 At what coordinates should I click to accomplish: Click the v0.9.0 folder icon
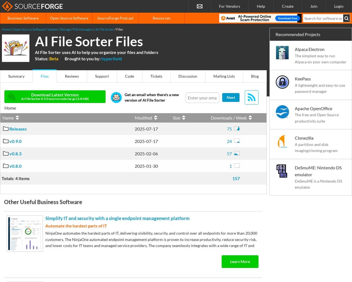pos(6,141)
